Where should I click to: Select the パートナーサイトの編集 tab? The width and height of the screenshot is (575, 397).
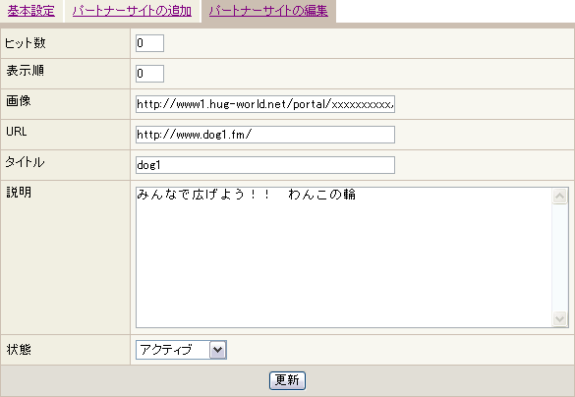click(x=268, y=11)
